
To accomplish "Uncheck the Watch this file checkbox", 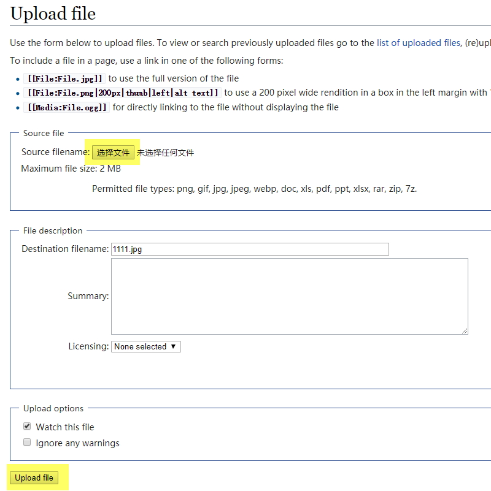I will (x=27, y=426).
